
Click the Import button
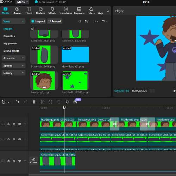click(x=38, y=21)
